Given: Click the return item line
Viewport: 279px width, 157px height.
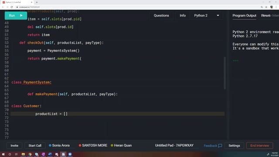Looking at the screenshot, I should tap(39, 35).
